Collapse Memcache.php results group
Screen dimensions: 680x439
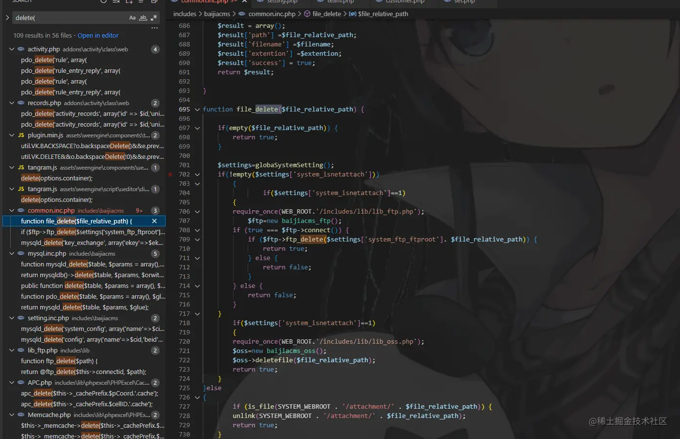pos(12,415)
